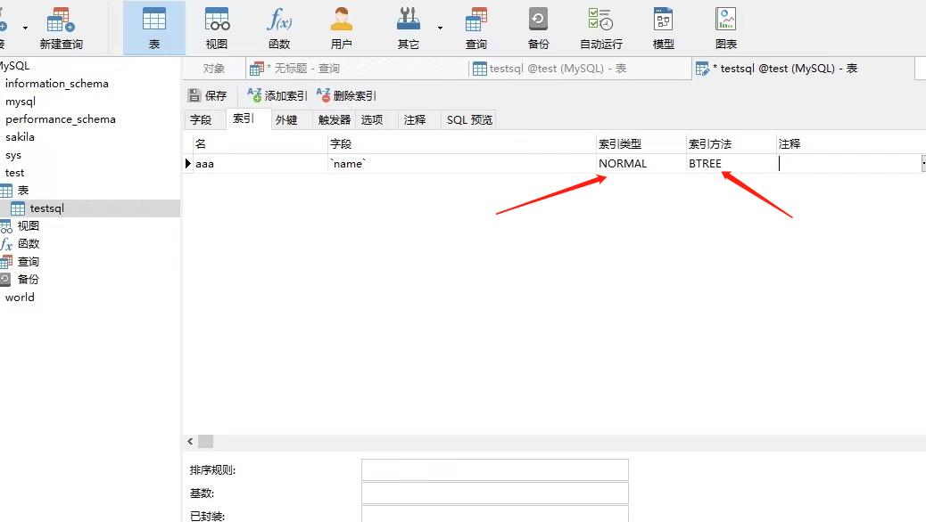
Task: Click the `name` field cell
Action: [462, 164]
